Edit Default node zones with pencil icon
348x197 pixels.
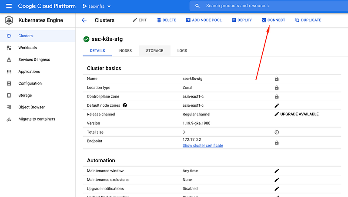(277, 105)
